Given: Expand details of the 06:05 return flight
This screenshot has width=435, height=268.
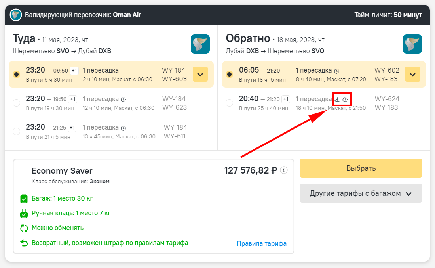Looking at the screenshot, I should [413, 74].
